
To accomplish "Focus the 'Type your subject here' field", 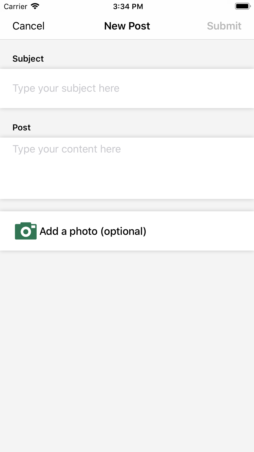I will [x=66, y=88].
